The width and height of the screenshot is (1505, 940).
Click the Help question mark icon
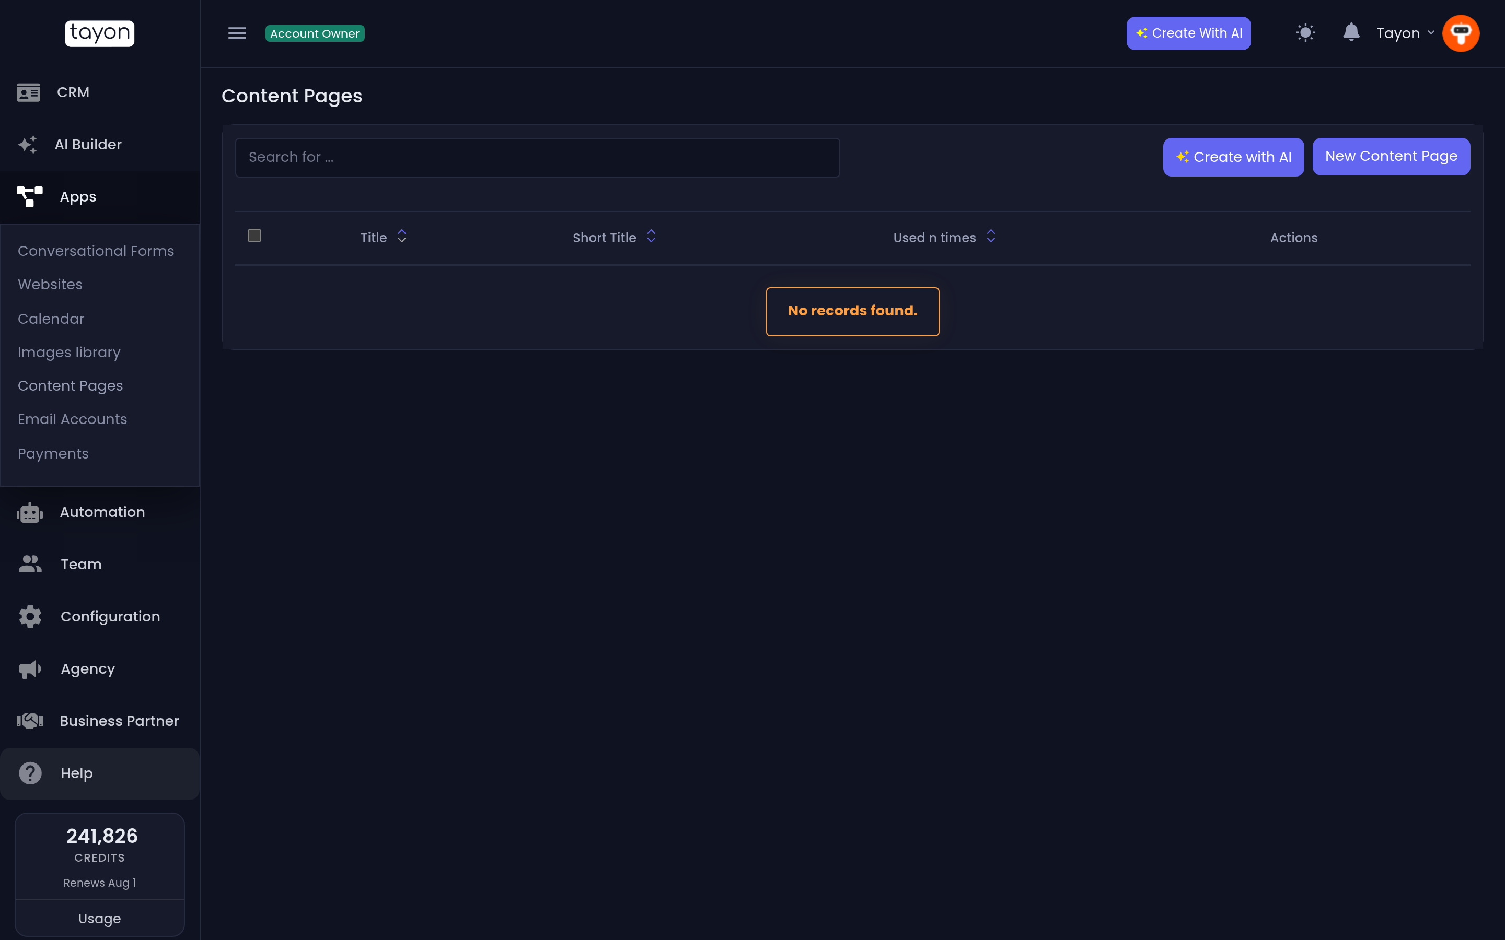point(30,773)
